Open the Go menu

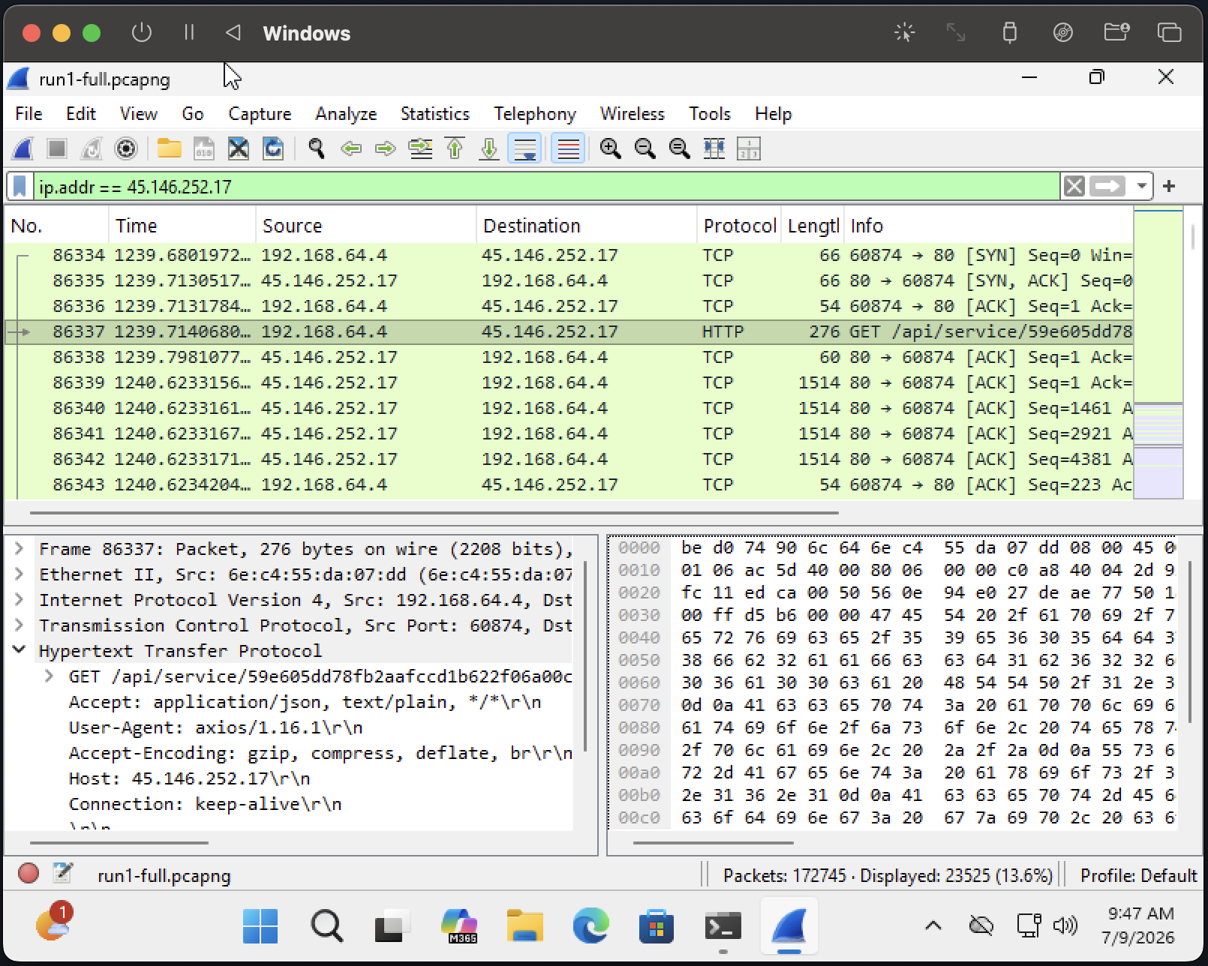(193, 114)
